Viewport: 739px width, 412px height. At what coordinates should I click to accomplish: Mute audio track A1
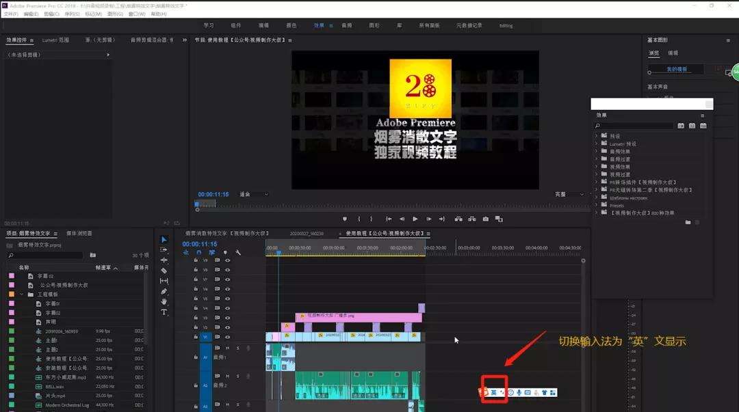[x=228, y=348]
